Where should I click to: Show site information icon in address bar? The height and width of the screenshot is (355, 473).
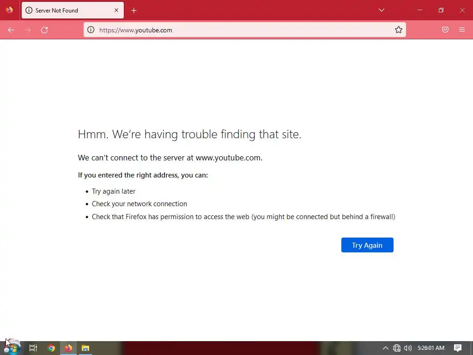(91, 30)
